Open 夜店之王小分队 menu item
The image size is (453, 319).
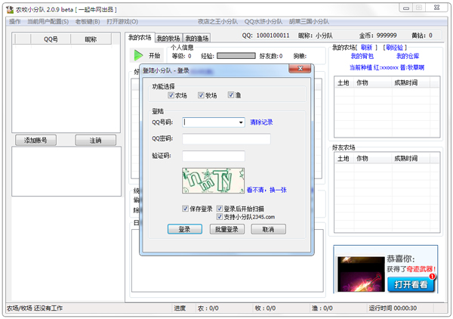217,22
